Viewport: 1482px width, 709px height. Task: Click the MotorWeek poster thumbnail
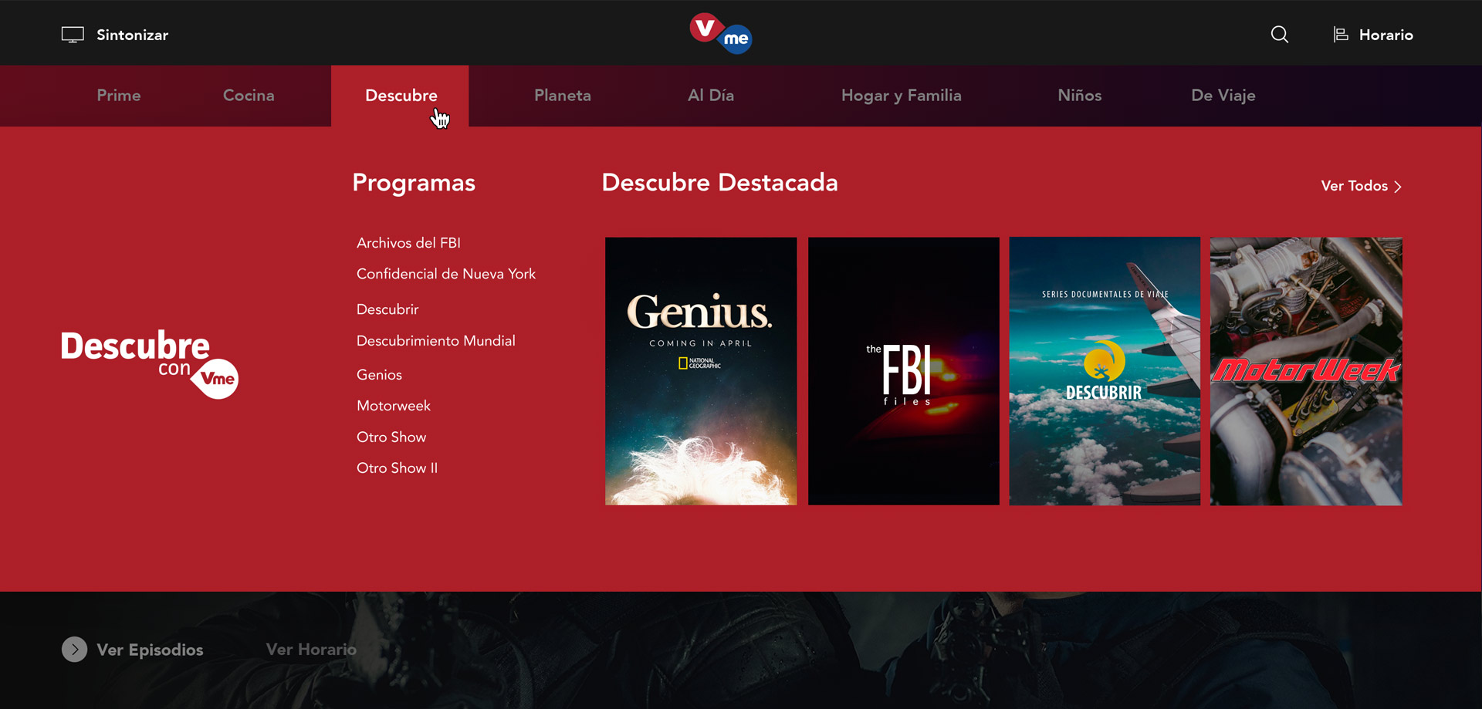1306,371
